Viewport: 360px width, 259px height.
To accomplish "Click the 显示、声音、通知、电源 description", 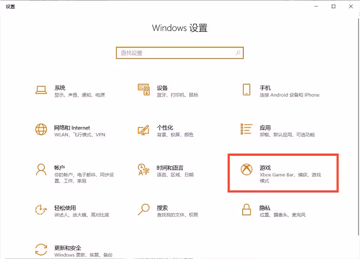I will (x=80, y=95).
